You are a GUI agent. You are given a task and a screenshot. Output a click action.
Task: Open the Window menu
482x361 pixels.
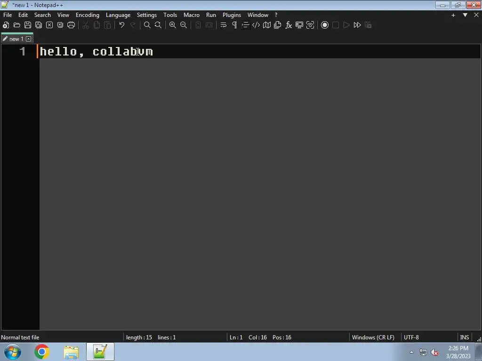click(258, 15)
